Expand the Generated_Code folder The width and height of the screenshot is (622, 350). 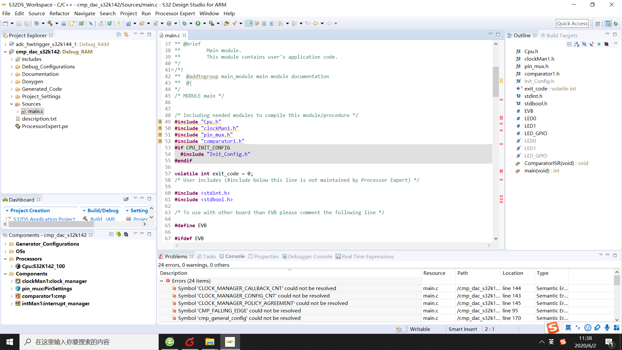[x=12, y=89]
